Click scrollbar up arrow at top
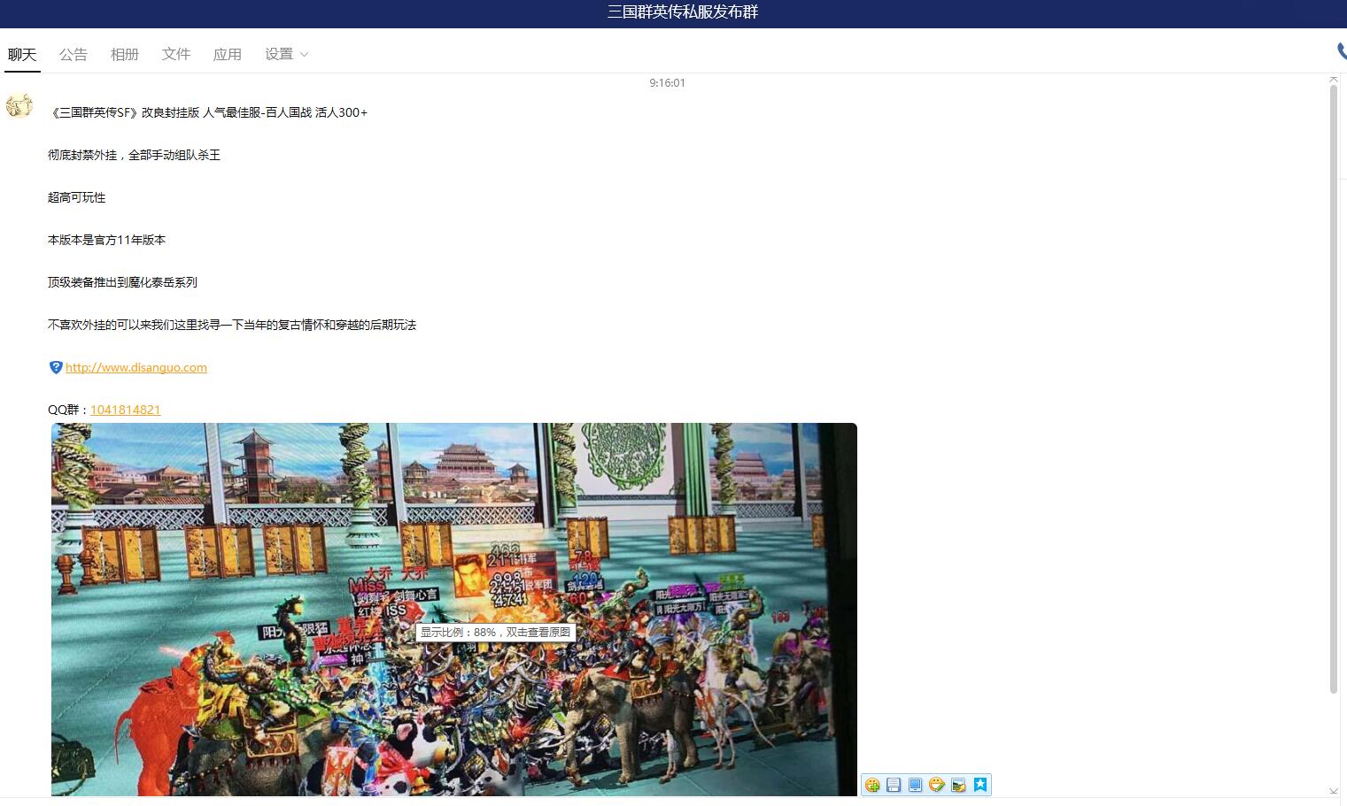 (x=1334, y=80)
